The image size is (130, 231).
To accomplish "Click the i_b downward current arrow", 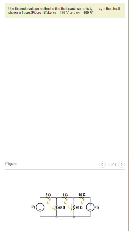I will click(54, 208).
